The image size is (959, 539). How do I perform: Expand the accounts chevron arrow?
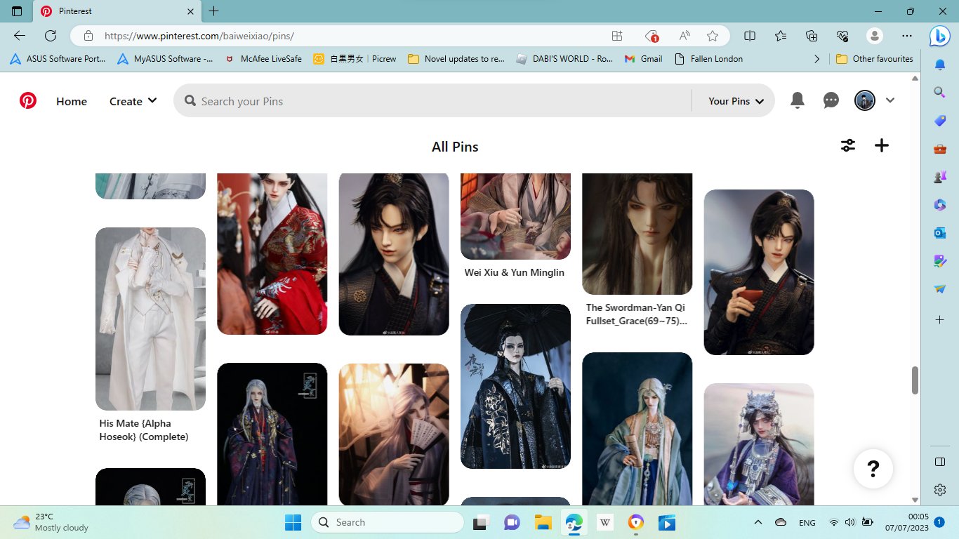[x=890, y=101]
